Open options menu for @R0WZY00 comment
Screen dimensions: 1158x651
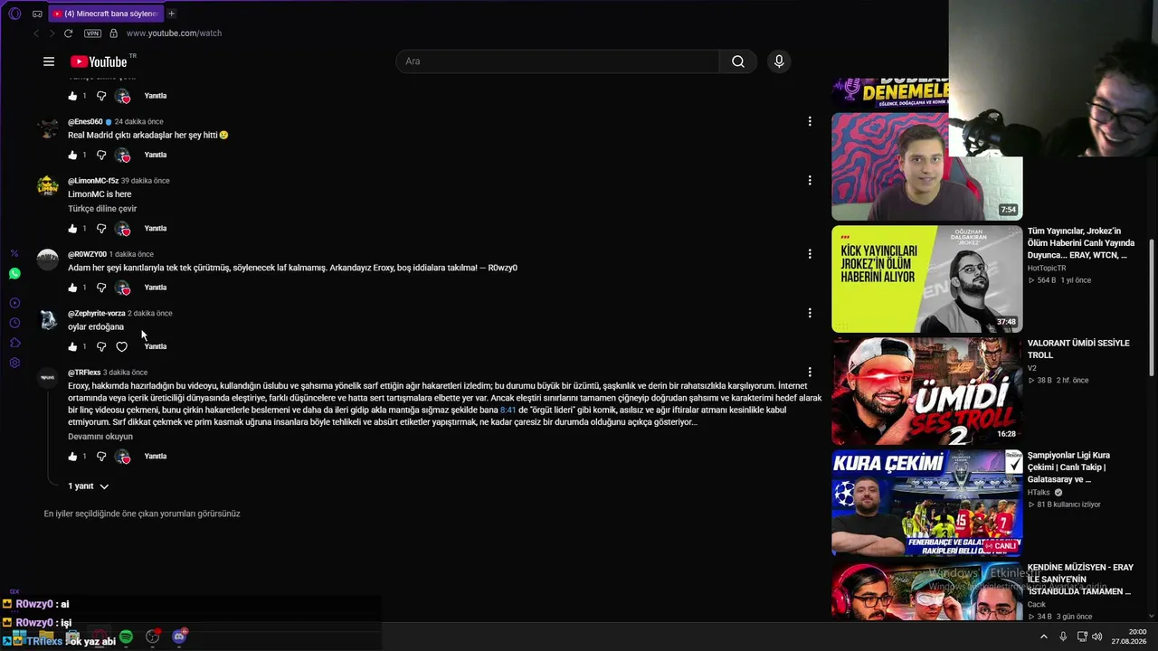pyautogui.click(x=810, y=254)
